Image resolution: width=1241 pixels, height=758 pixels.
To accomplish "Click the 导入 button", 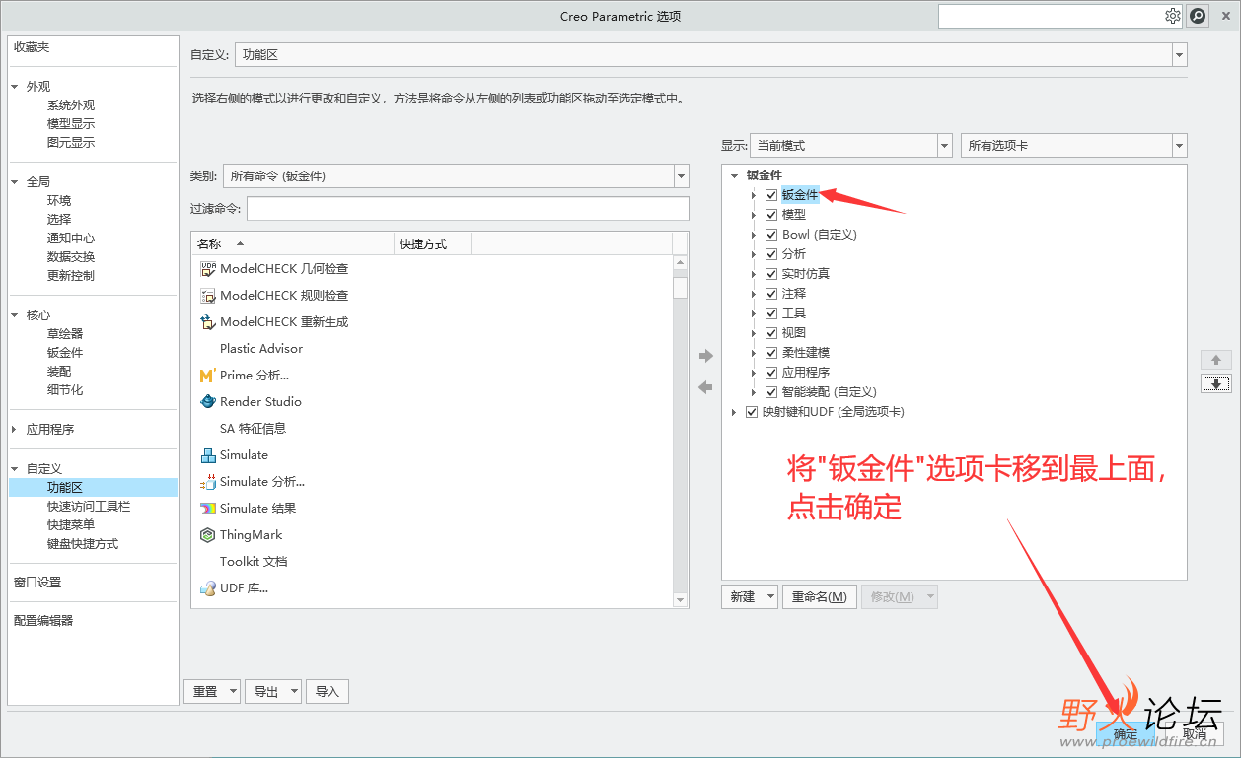I will 328,692.
